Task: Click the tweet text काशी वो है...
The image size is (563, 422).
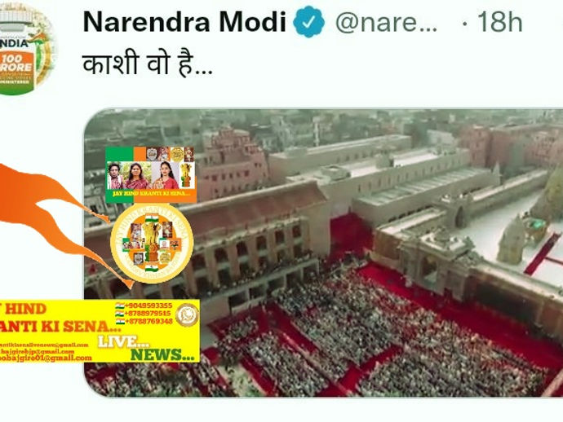Action: tap(148, 64)
